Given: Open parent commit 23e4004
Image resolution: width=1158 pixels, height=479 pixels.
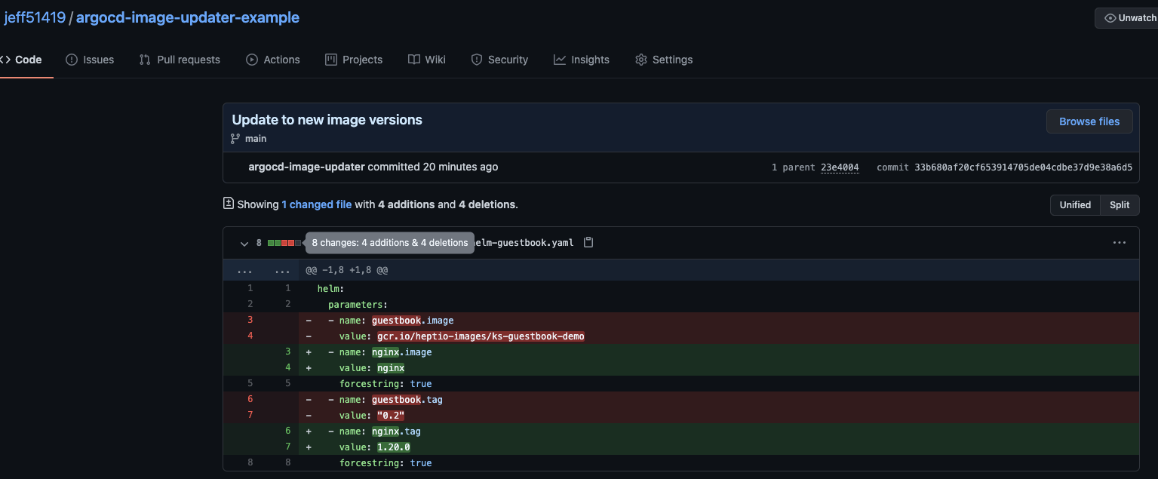Looking at the screenshot, I should tap(840, 167).
